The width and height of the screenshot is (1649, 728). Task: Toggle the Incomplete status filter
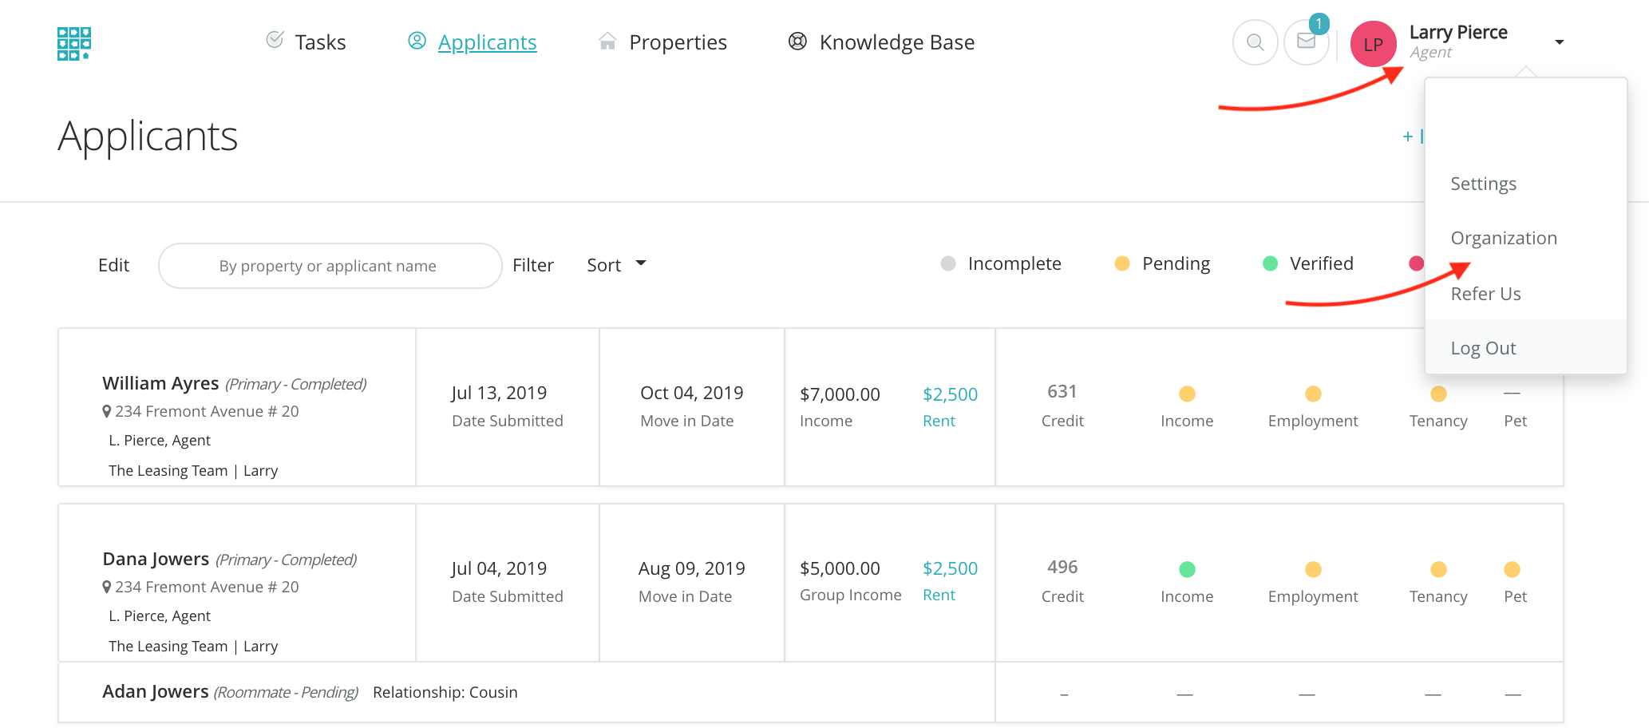(x=1001, y=264)
